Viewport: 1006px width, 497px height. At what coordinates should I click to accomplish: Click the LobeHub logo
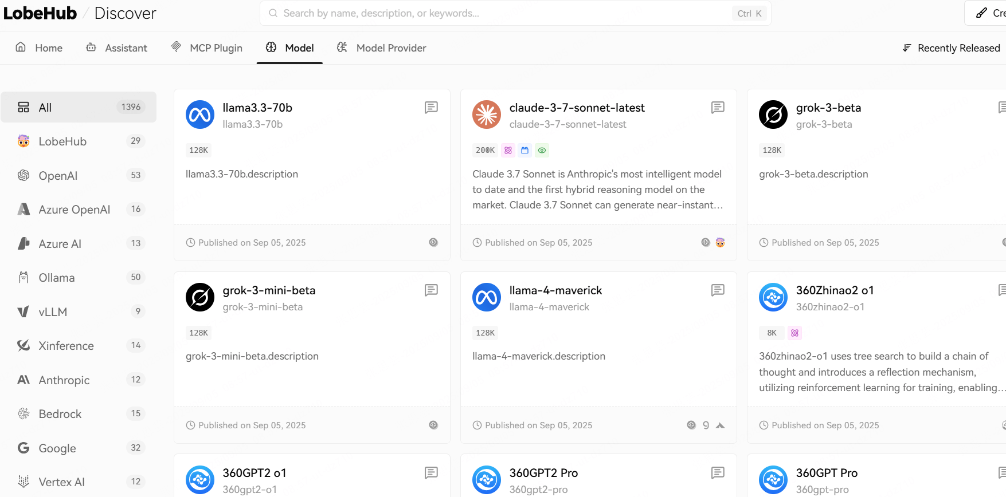coord(40,13)
